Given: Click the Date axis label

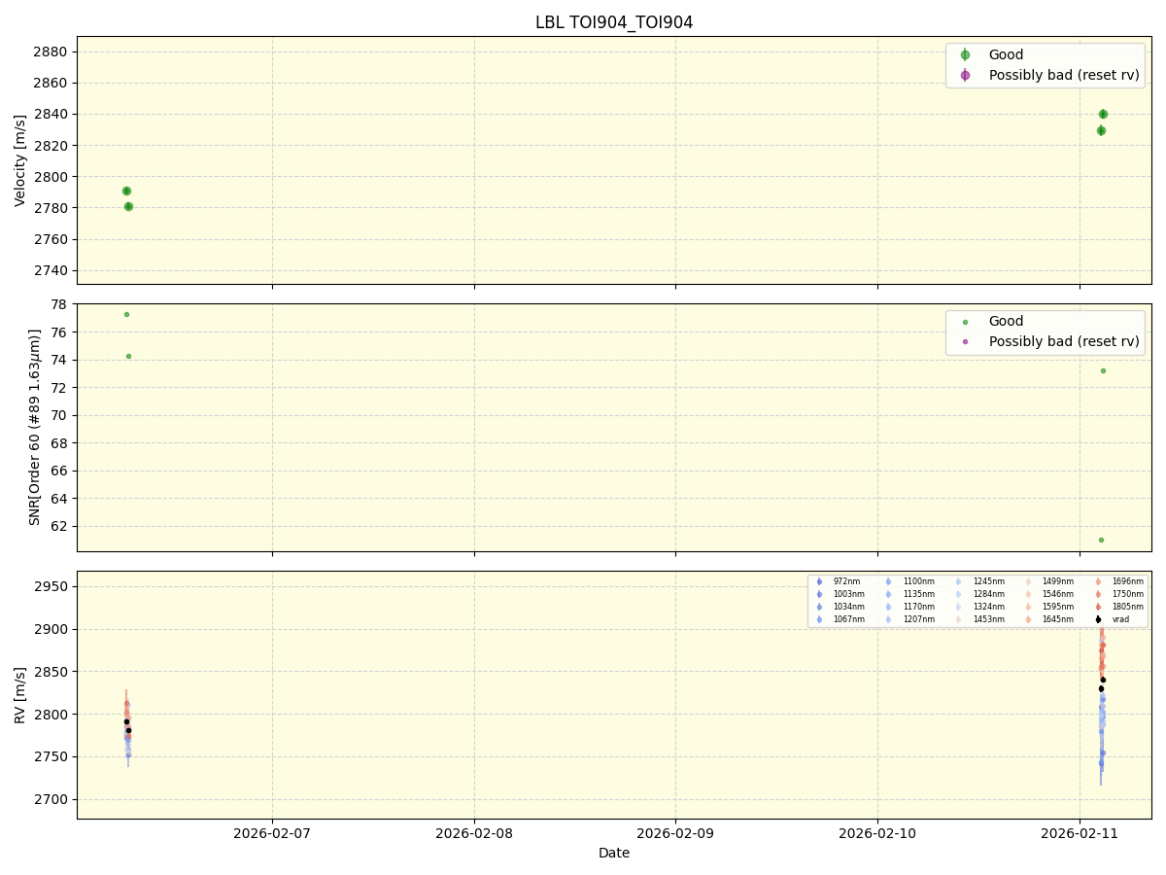Looking at the screenshot, I should [614, 853].
